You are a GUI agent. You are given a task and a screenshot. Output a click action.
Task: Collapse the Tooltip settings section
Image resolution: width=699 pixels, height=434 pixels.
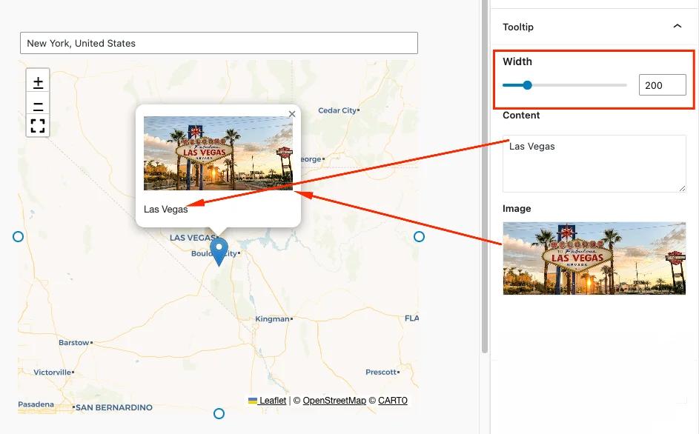(x=677, y=26)
